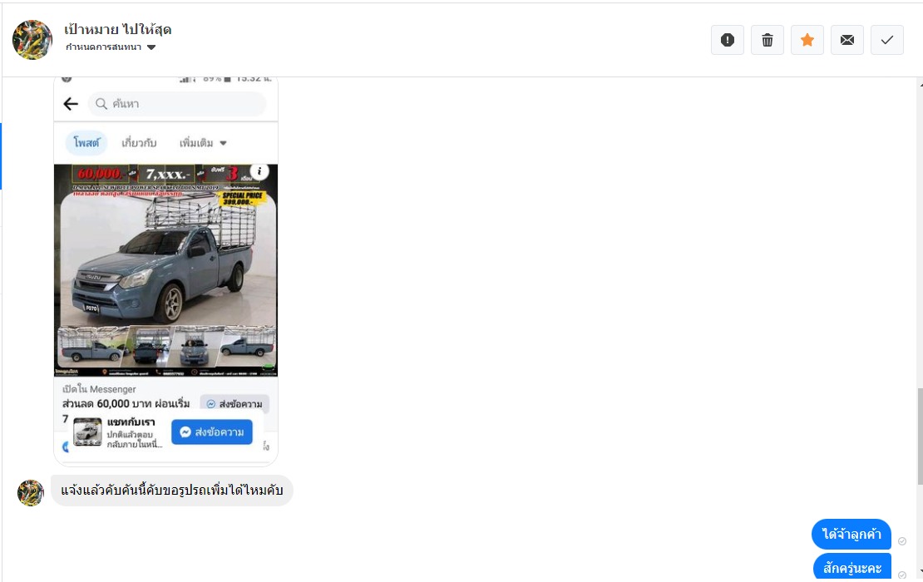
Task: Click the text เปิดใน Messenger
Action: point(99,389)
